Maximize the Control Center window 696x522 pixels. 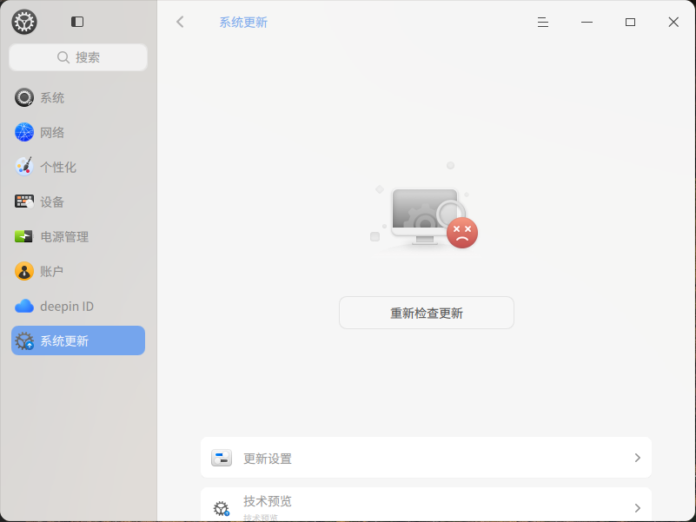tap(630, 23)
